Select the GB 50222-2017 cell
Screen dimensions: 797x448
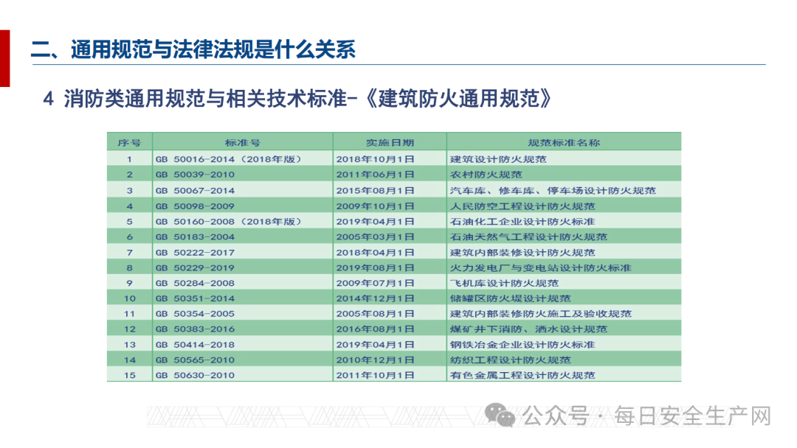195,252
